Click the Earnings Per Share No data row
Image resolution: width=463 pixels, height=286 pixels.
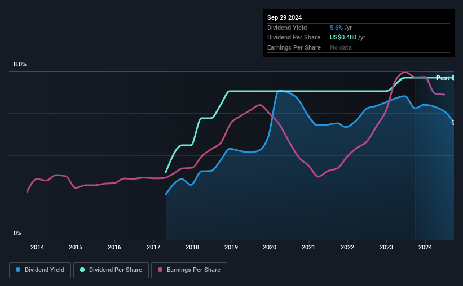coord(359,47)
